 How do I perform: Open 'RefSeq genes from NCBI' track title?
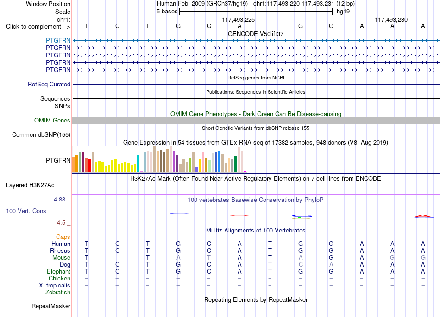point(256,78)
